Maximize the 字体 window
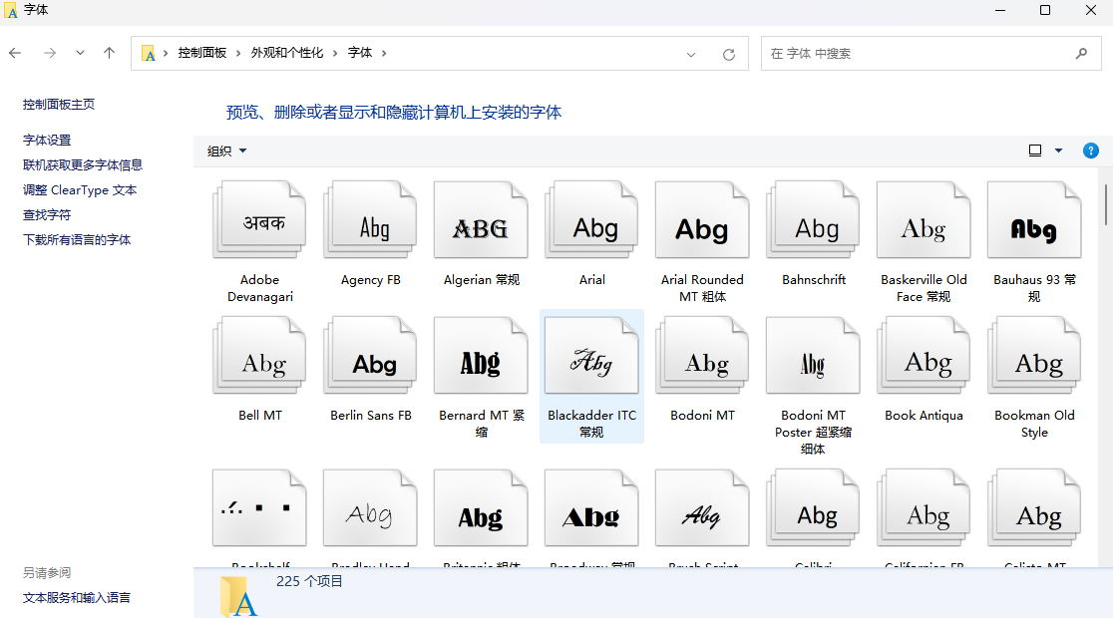Screen dimensions: 1113x618 (x=1045, y=10)
